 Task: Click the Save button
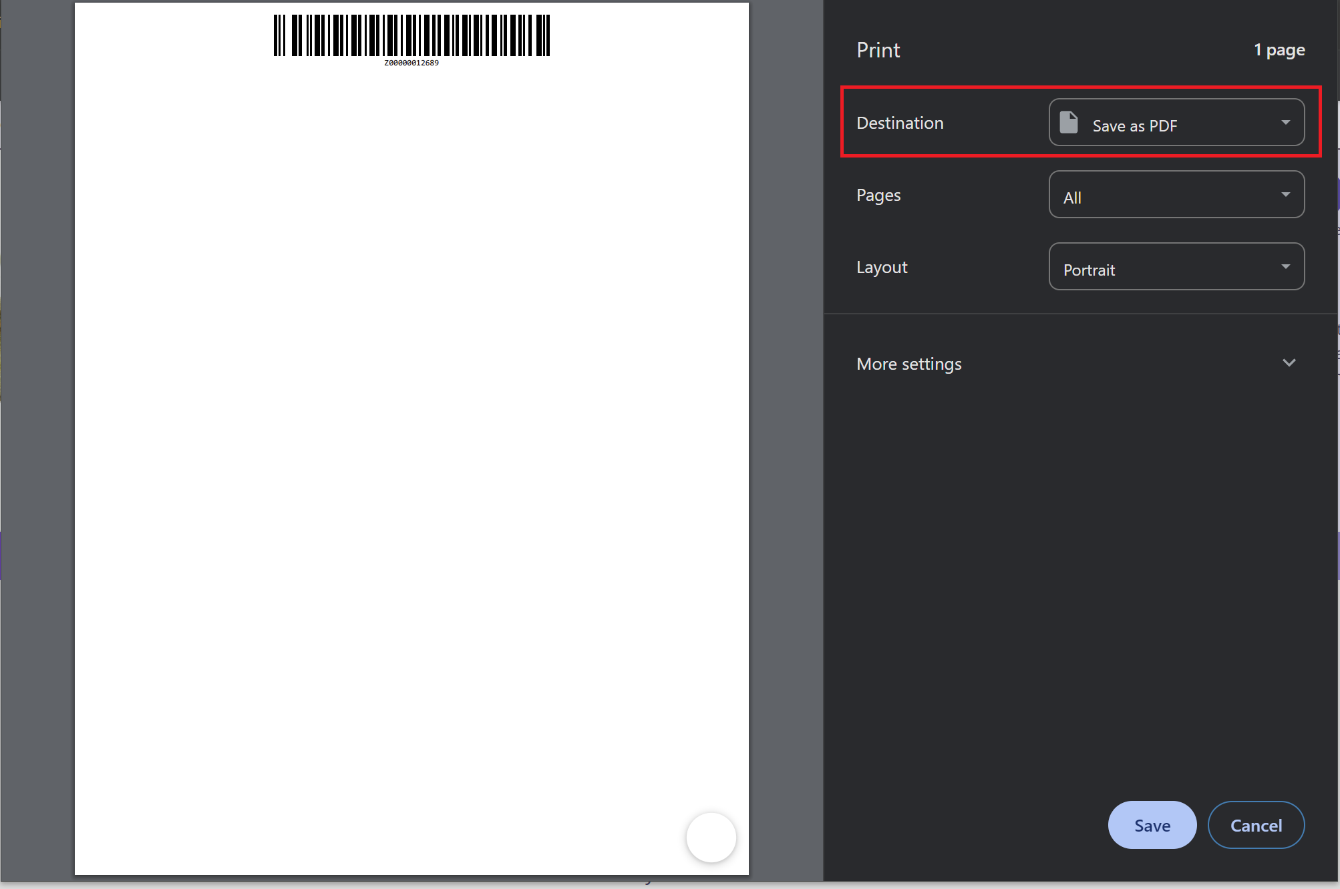coord(1152,825)
